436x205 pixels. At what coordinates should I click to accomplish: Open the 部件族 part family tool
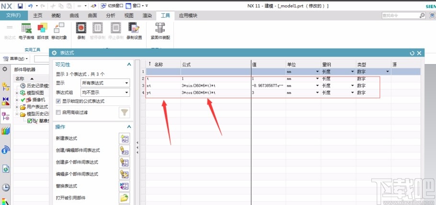(43, 31)
